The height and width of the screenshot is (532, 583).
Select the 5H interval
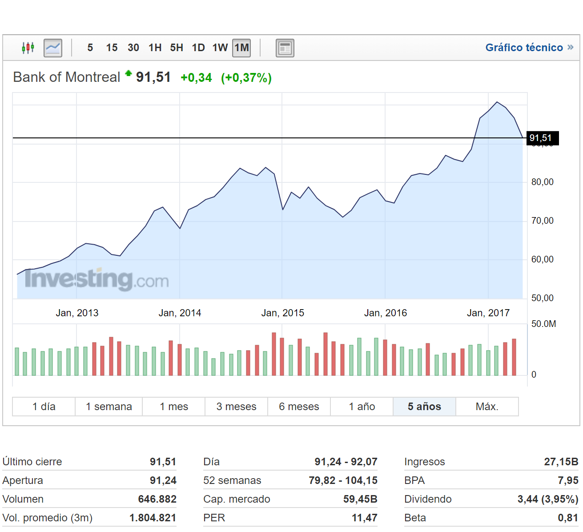[177, 48]
